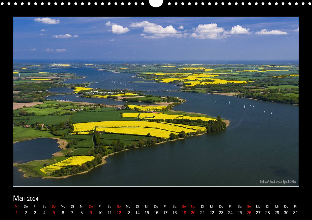Image resolution: width=312 pixels, height=220 pixels.
Task: Select day 18 in the calendar
Action: (174, 213)
